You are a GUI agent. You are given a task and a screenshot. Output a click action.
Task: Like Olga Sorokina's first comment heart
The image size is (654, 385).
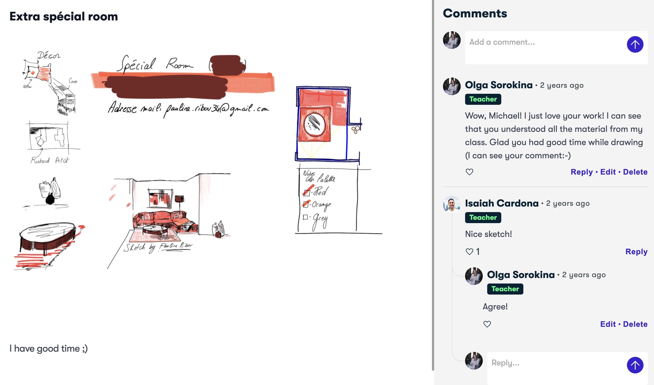470,172
